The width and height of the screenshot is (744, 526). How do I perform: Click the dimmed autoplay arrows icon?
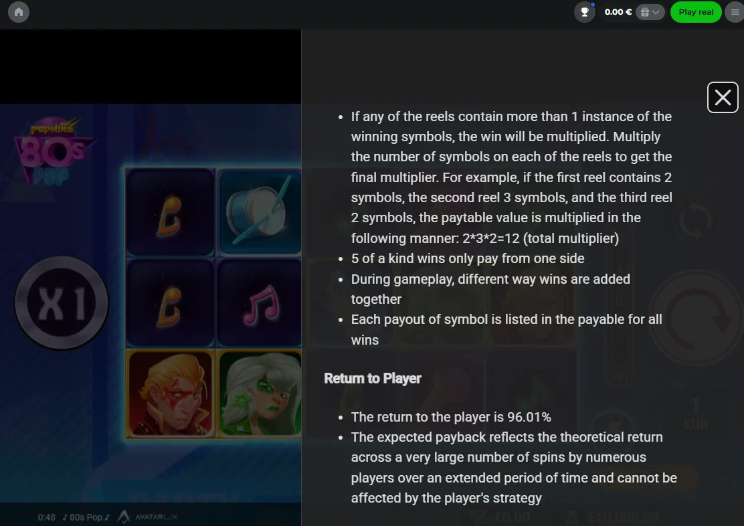click(696, 222)
